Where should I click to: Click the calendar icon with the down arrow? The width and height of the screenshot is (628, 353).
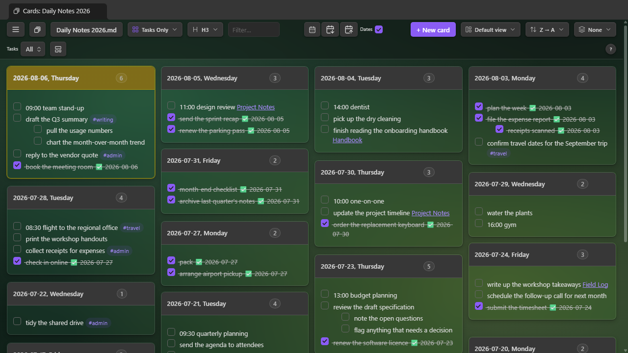(330, 29)
